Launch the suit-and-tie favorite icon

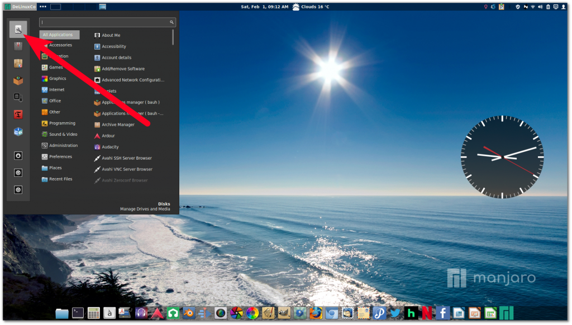tap(18, 46)
